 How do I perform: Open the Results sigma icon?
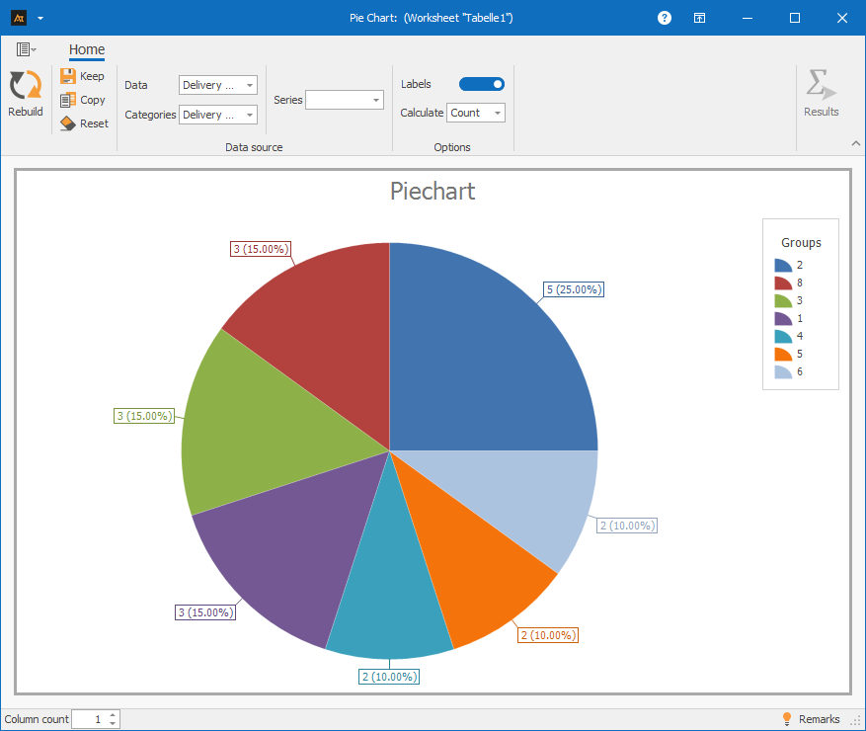click(820, 86)
